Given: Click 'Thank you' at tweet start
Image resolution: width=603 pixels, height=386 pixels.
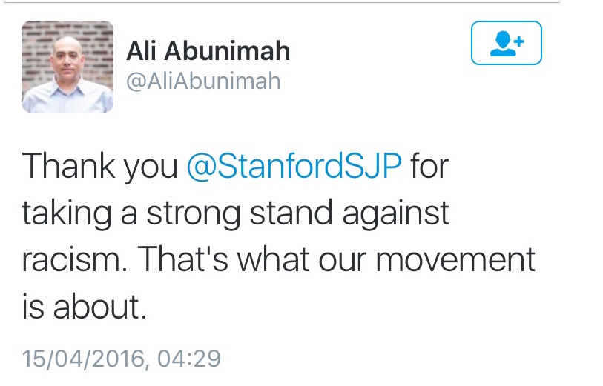Looking at the screenshot, I should (x=100, y=167).
